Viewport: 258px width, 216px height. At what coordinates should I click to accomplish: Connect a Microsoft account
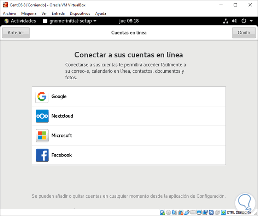(x=129, y=135)
